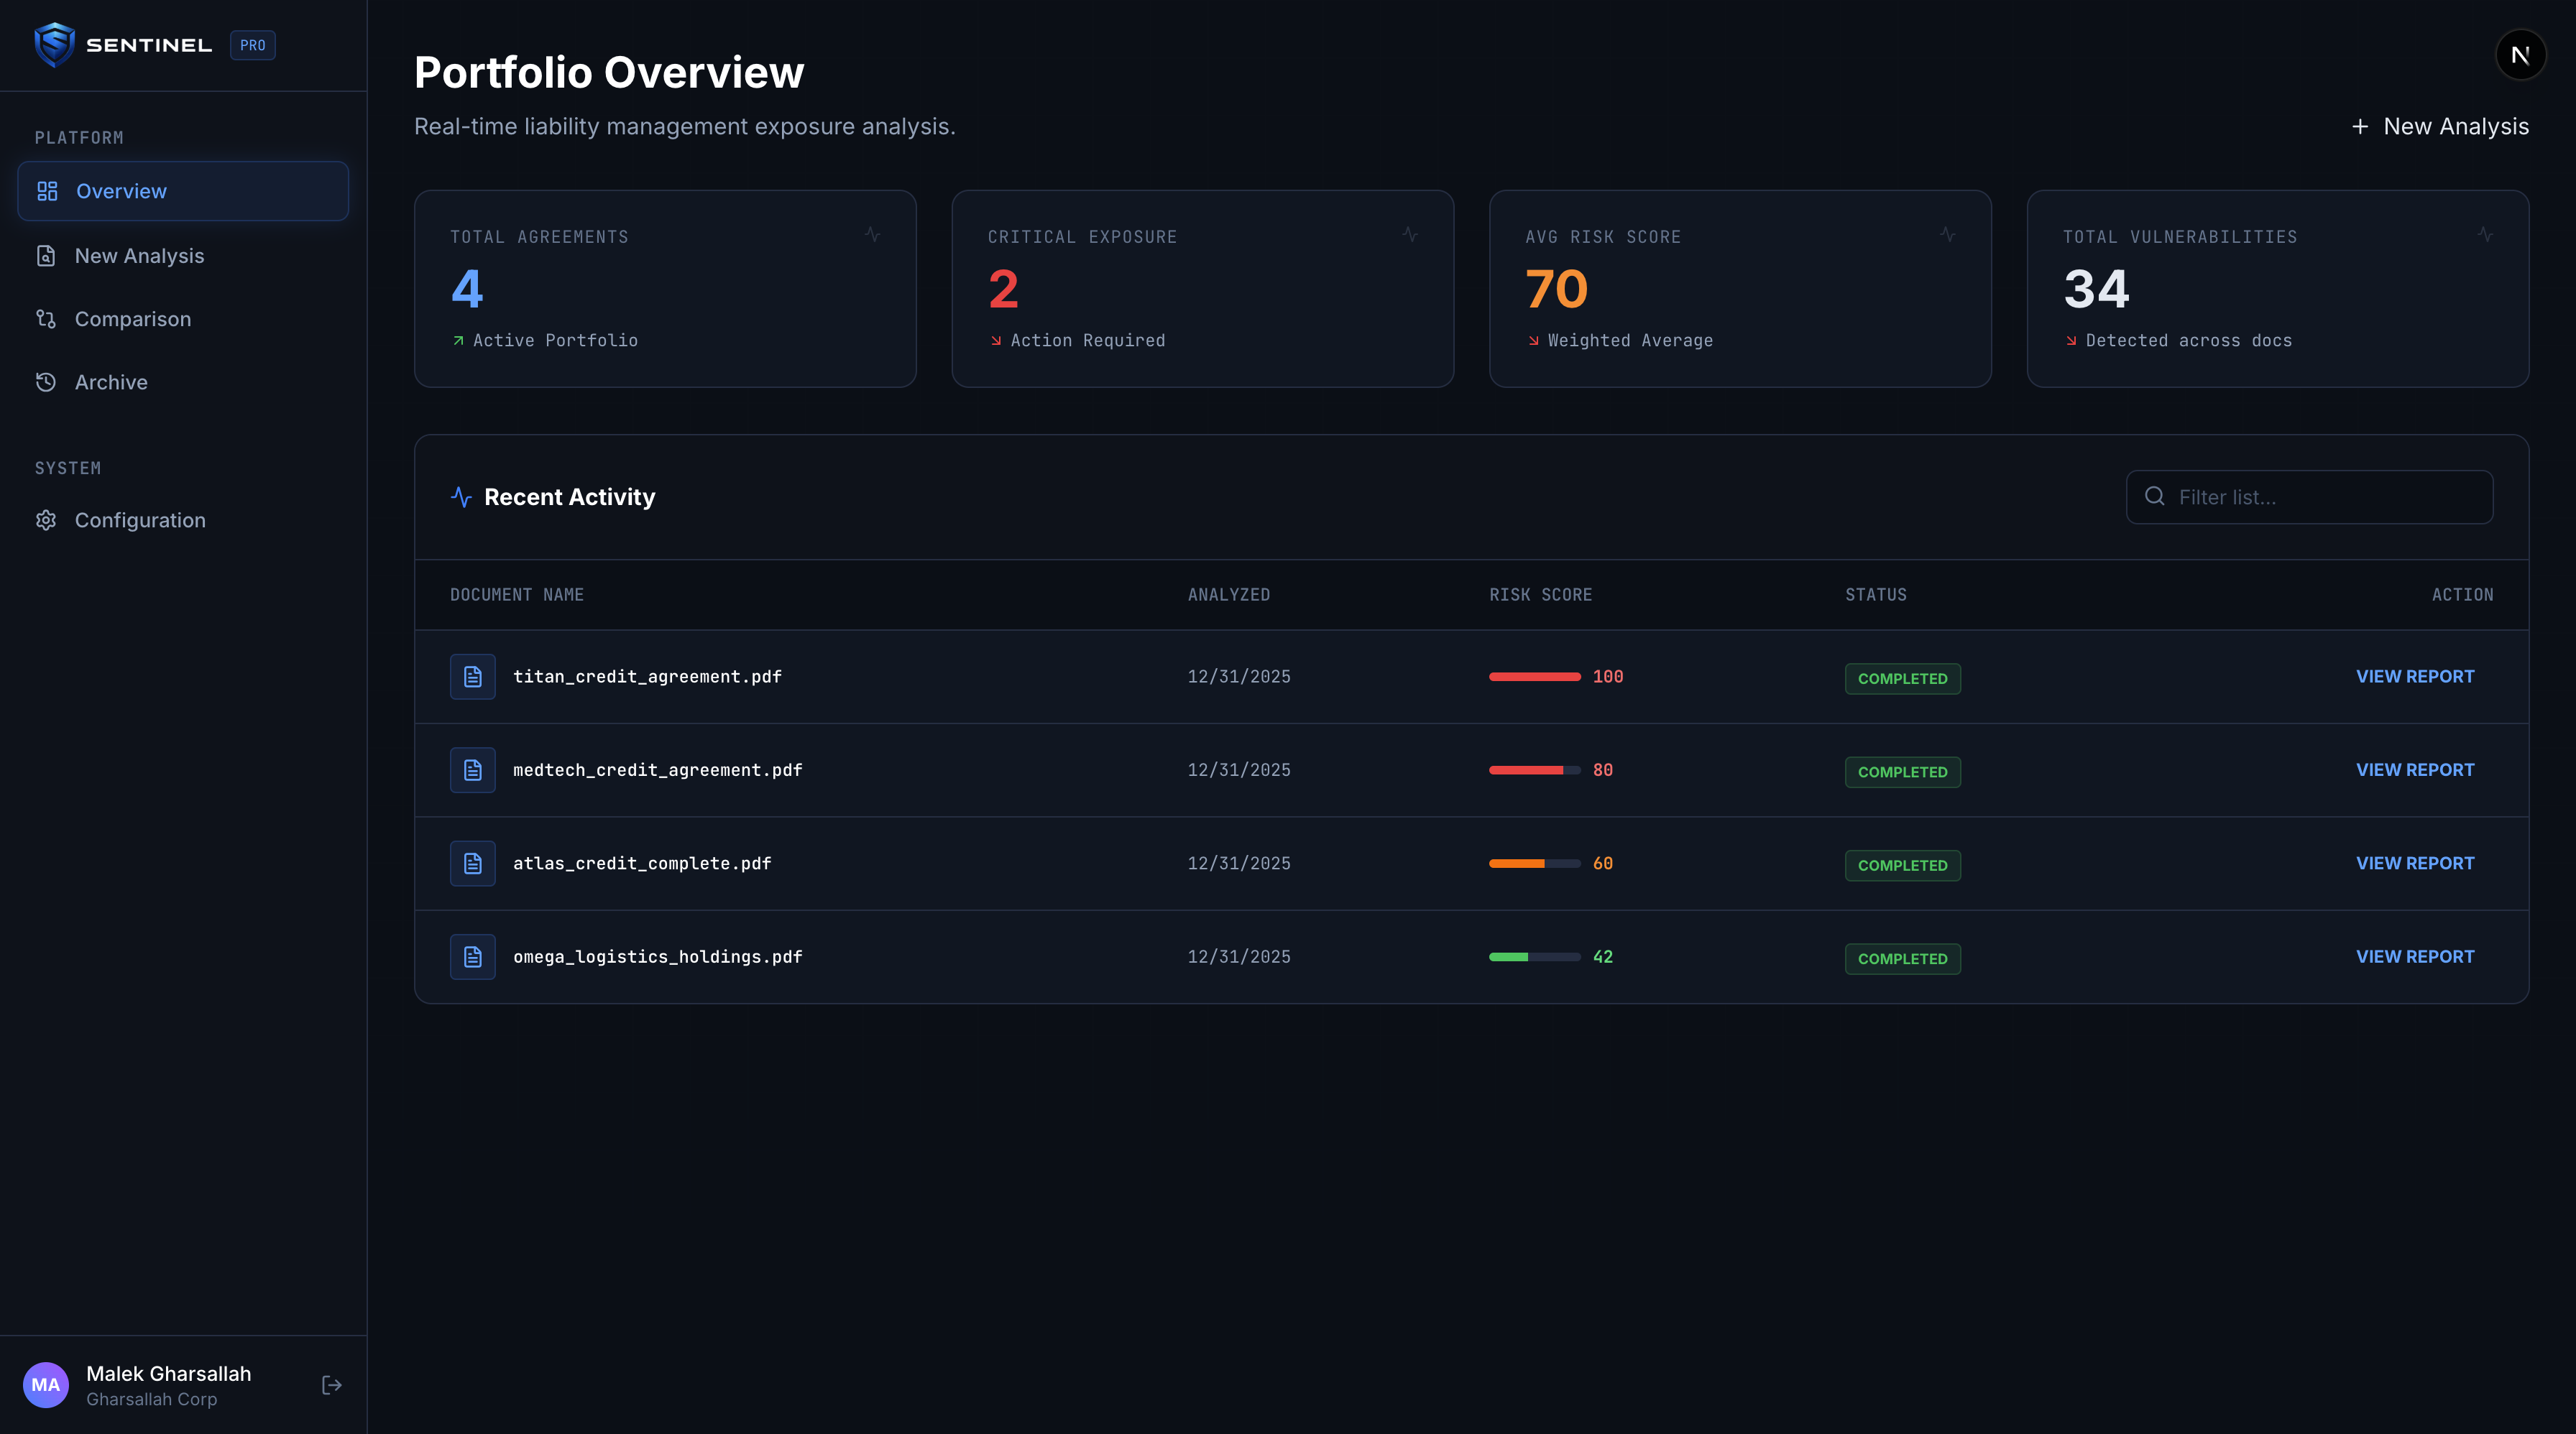Click the pulse icon on Total Agreements card
Image resolution: width=2576 pixels, height=1434 pixels.
pos(872,235)
